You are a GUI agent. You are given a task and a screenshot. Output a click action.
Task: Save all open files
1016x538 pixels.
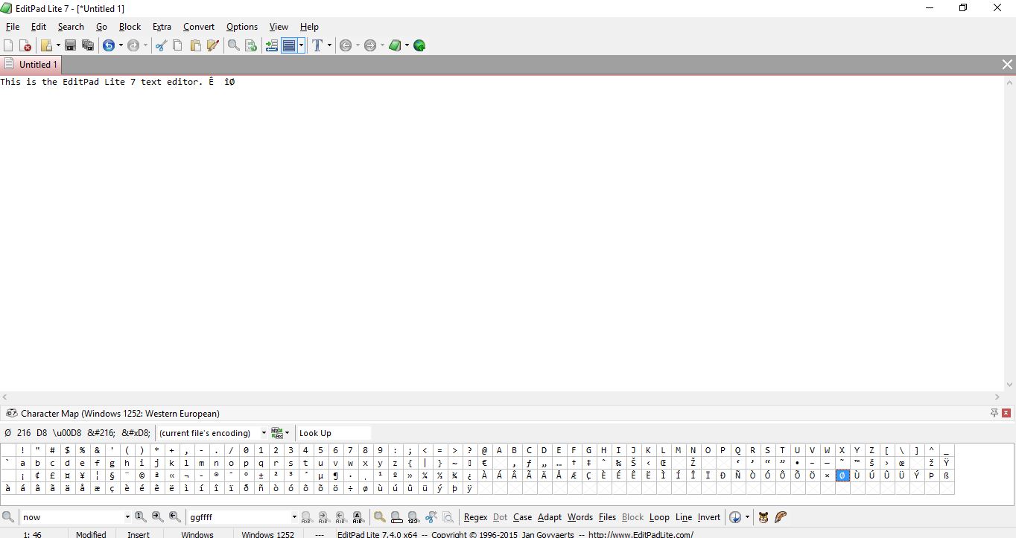click(x=88, y=45)
